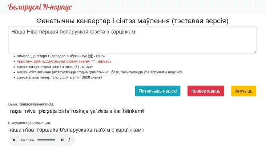Image resolution: width=266 pixels, height=154 pixels.
Task: Click the Школьная транскрыпцыя label
Action: point(29,123)
